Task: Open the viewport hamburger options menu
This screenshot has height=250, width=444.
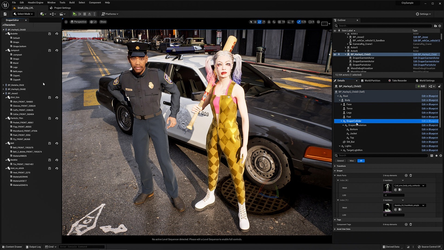Action: point(66,22)
